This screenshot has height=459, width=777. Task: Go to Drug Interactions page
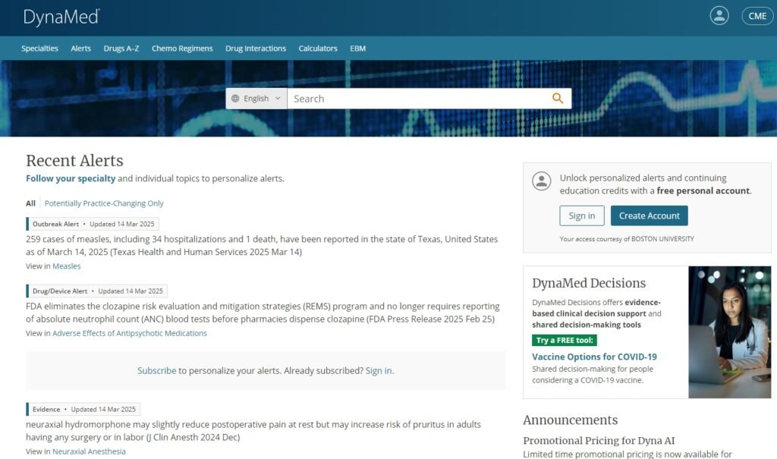point(256,49)
